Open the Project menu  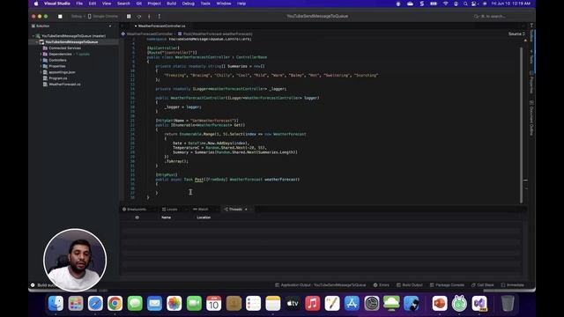(154, 4)
